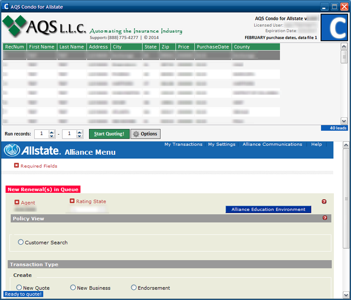
Task: Click the red asterisk Required Fields icon
Action: click(x=16, y=165)
